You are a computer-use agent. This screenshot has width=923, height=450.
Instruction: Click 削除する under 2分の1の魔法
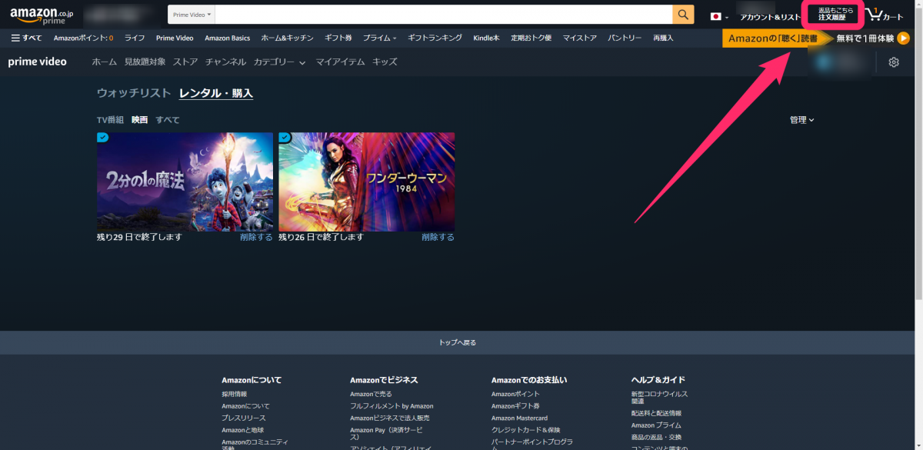(256, 238)
